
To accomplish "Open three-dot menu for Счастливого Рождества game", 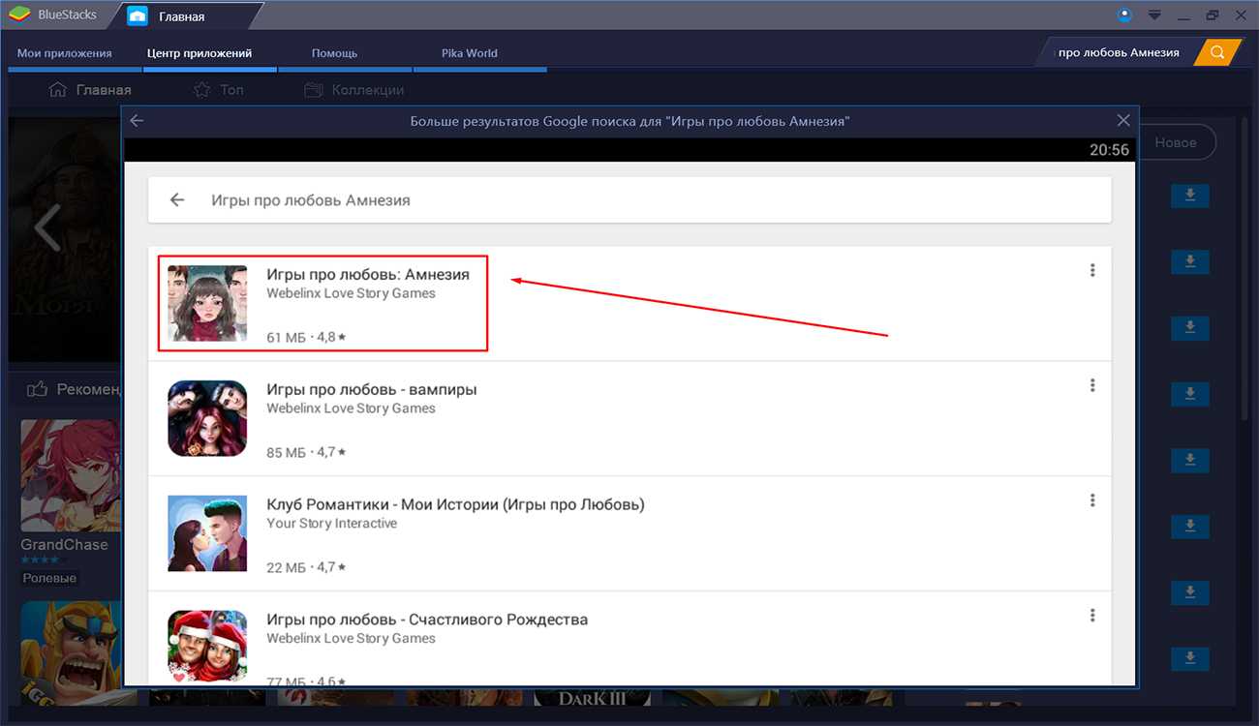I will point(1092,616).
